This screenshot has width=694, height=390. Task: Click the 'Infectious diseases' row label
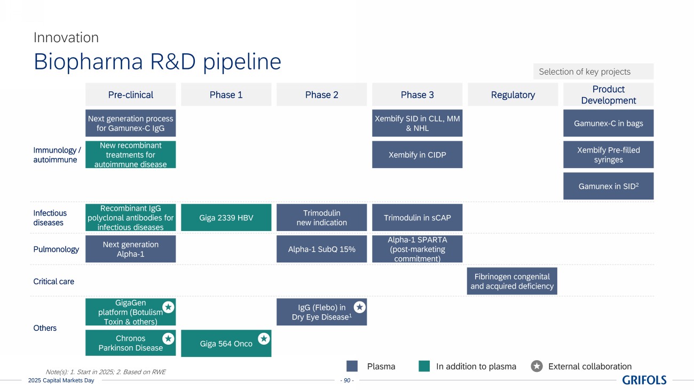pyautogui.click(x=50, y=218)
